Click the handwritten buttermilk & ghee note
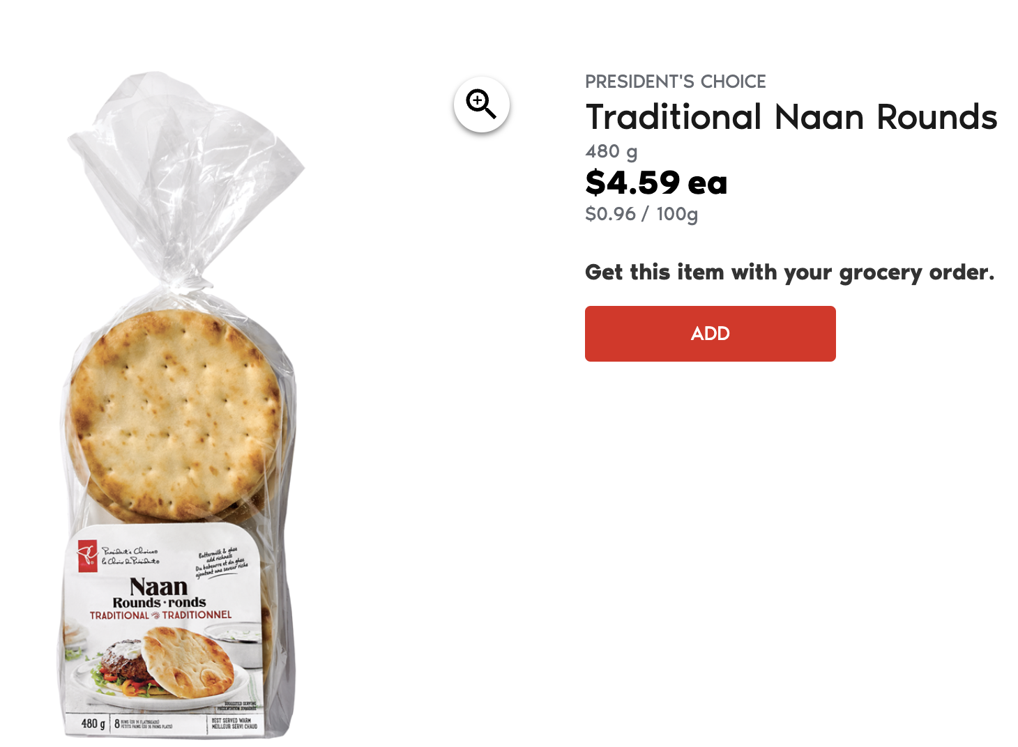 (x=221, y=563)
